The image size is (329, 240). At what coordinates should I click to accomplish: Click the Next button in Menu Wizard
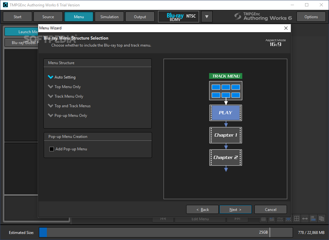tap(235, 209)
